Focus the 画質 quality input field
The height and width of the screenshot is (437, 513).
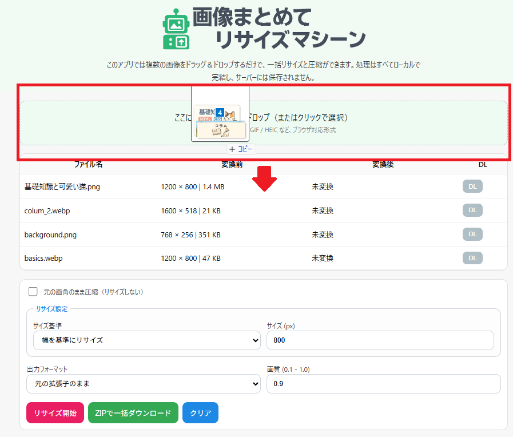pos(383,383)
